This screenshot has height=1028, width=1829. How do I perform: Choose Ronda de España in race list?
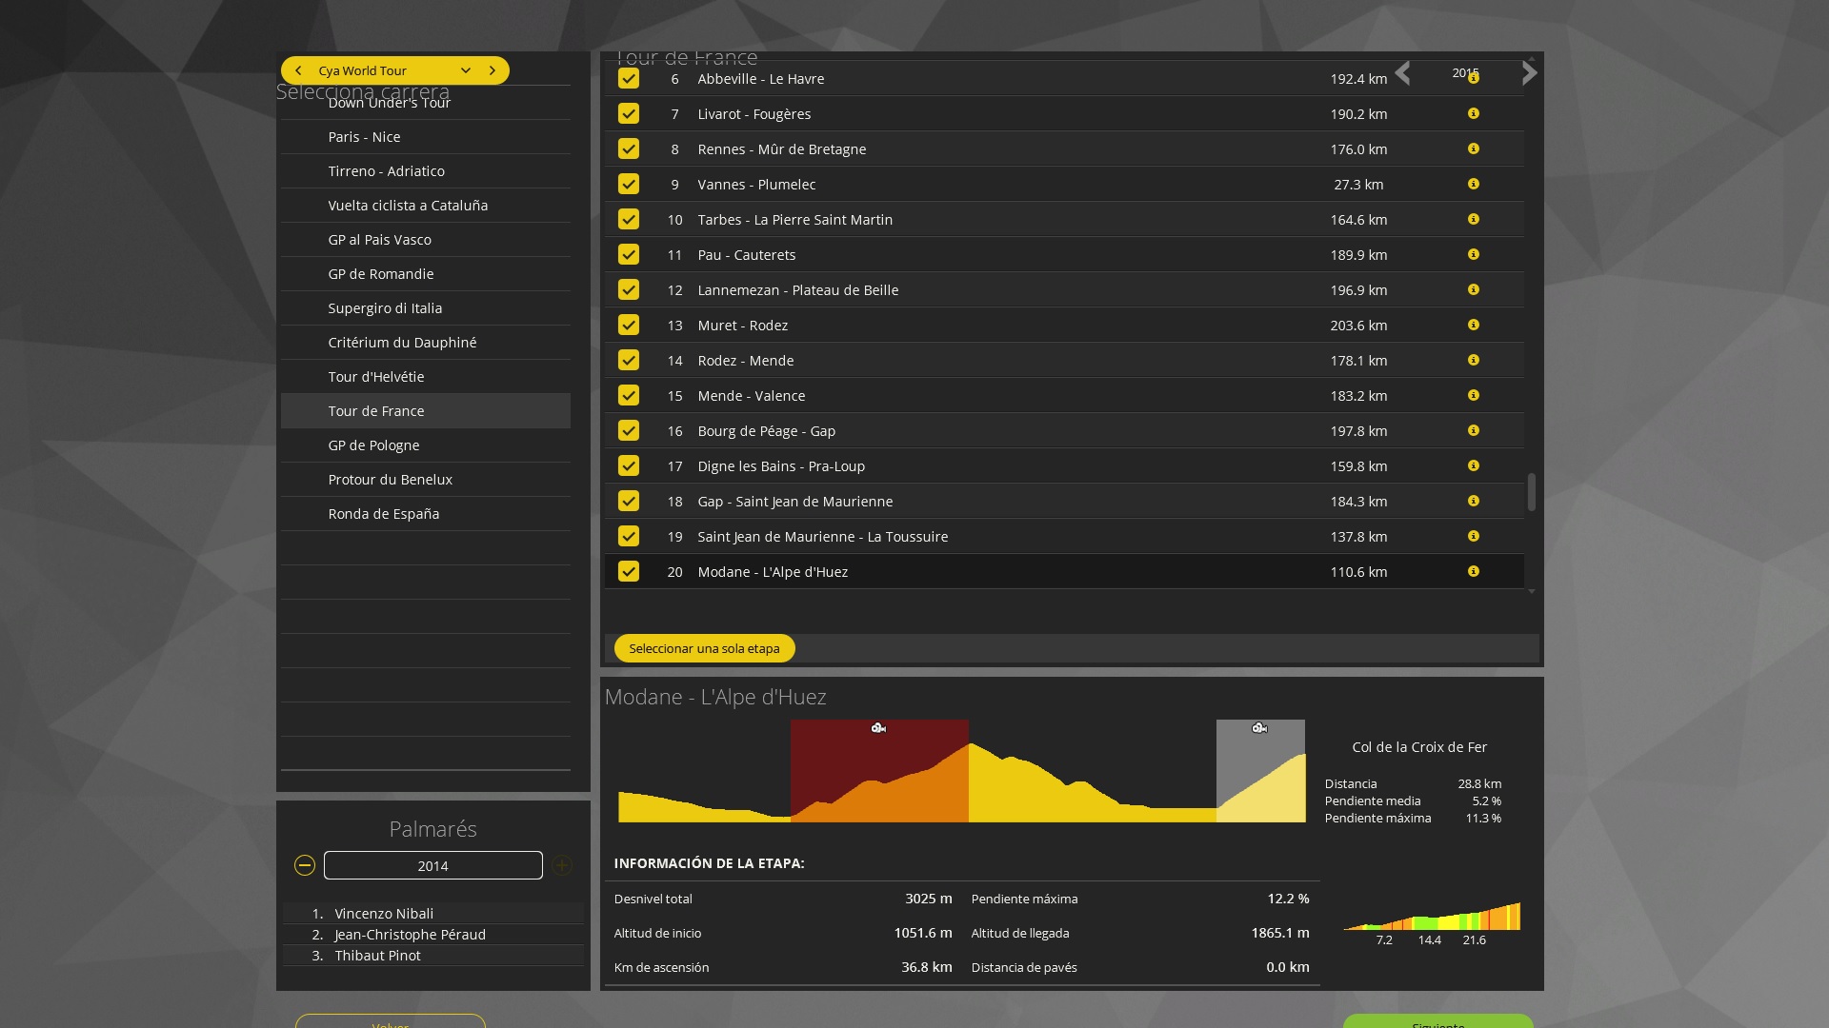383,514
